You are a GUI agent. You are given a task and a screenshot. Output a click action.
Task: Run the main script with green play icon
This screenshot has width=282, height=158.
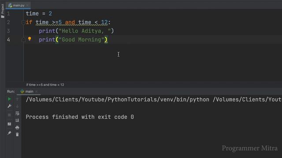(9, 99)
